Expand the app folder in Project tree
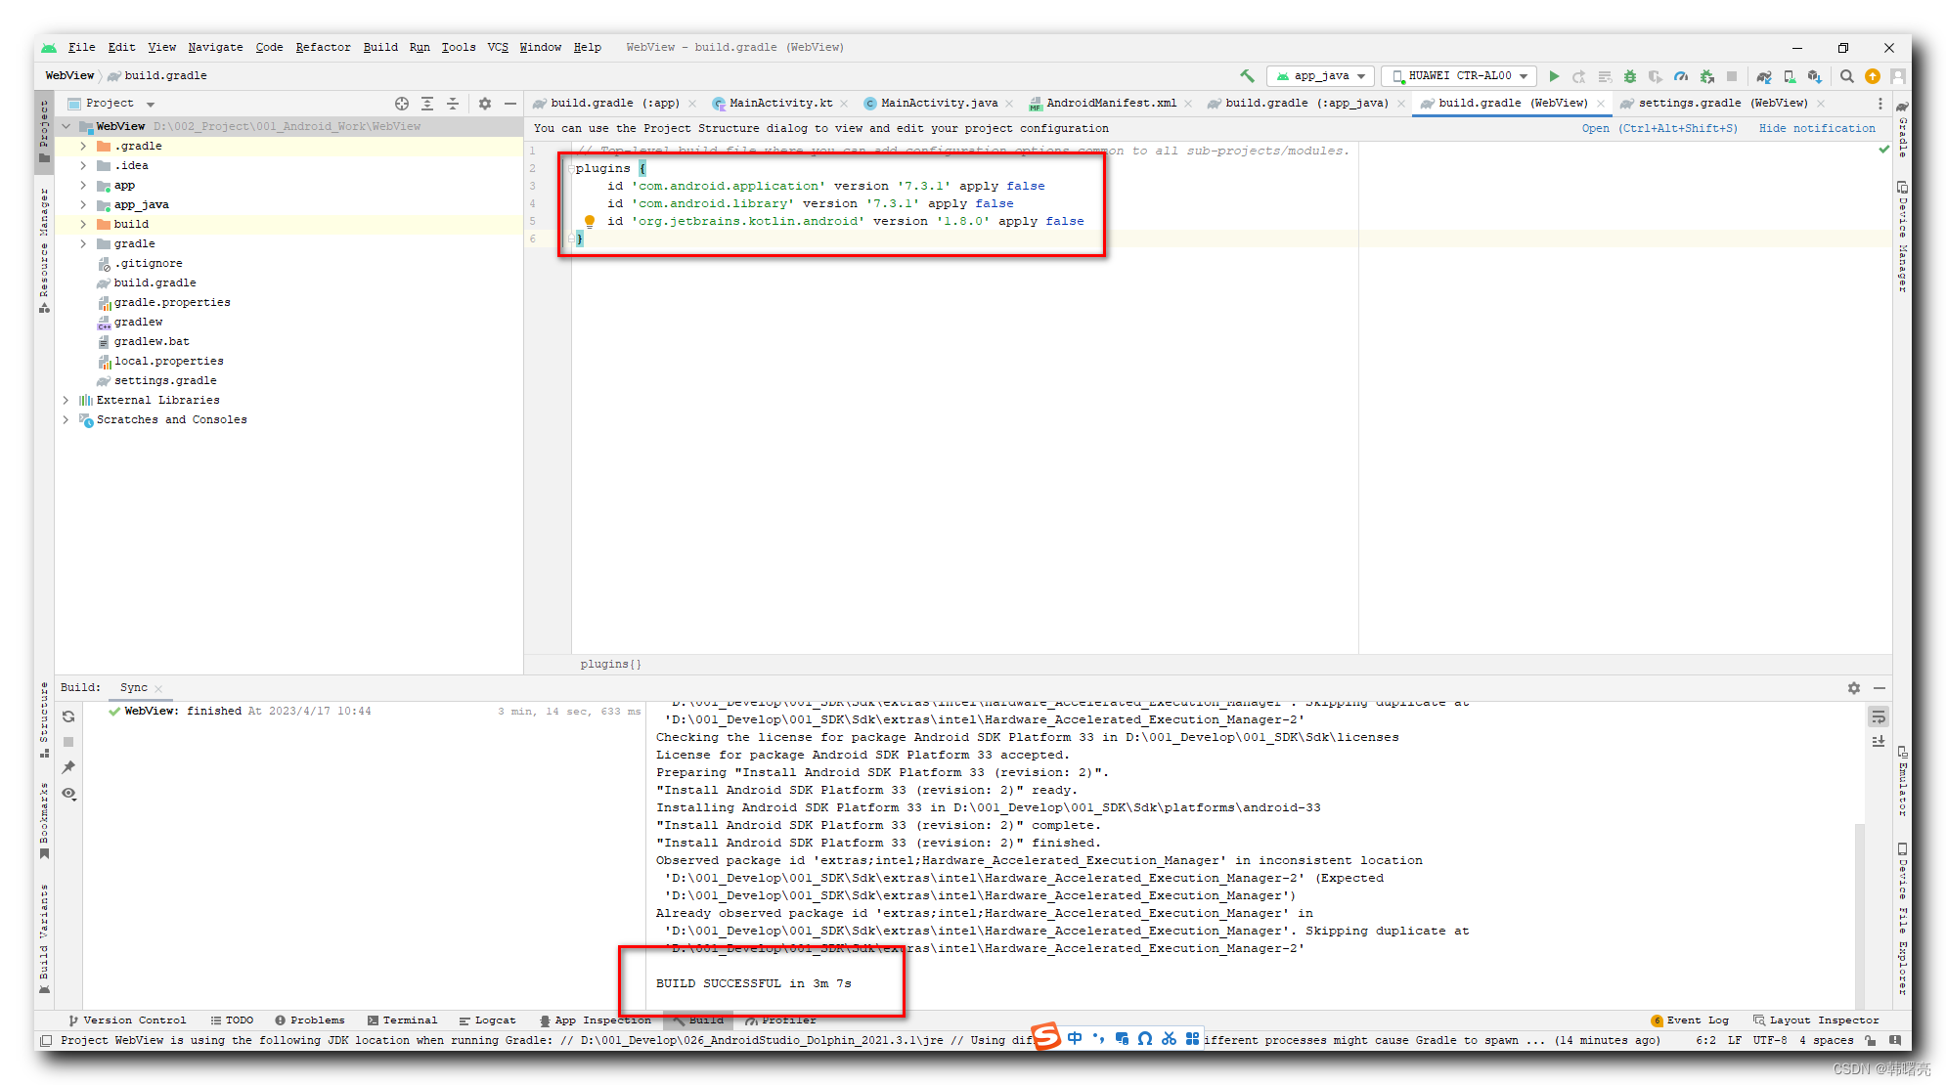The width and height of the screenshot is (1946, 1085). point(83,185)
